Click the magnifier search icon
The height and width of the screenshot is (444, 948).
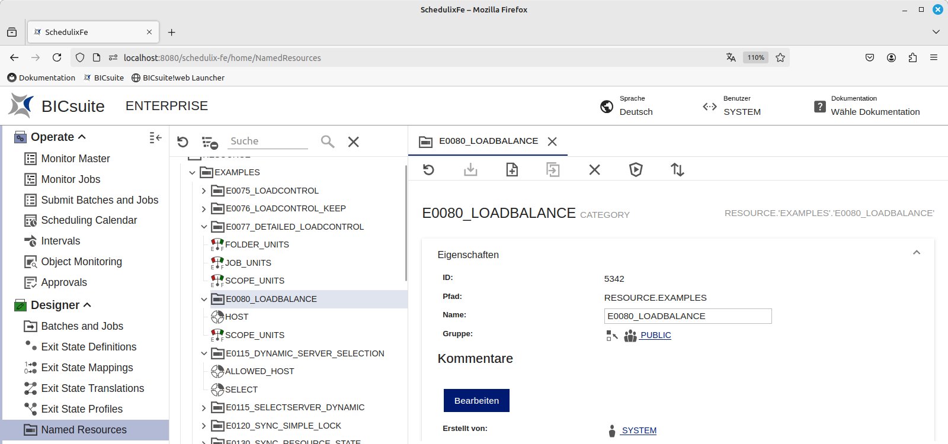[327, 141]
